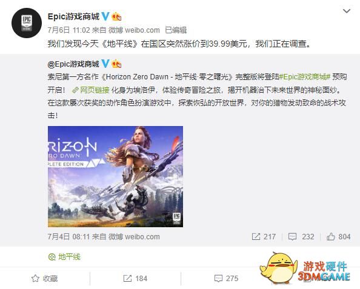Screen dimensions: 360x289
Task: Click the blue verified V badge beside the author name
Action: (105, 16)
